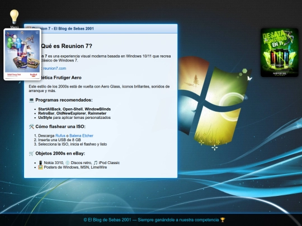The height and width of the screenshot is (226, 302).
Task: Click the heading 'Qué es Reunion 7?'
Action: 67,46
